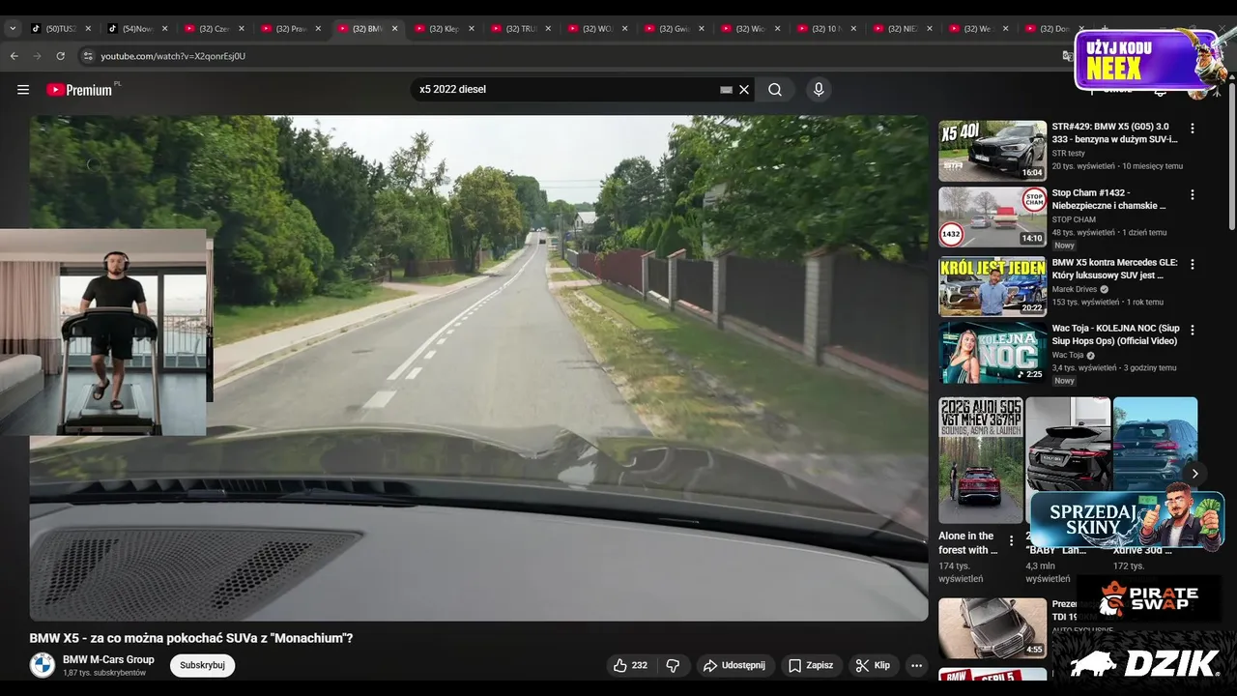Open options for Stop Cham #1432 video
The width and height of the screenshot is (1237, 696).
coord(1193,194)
